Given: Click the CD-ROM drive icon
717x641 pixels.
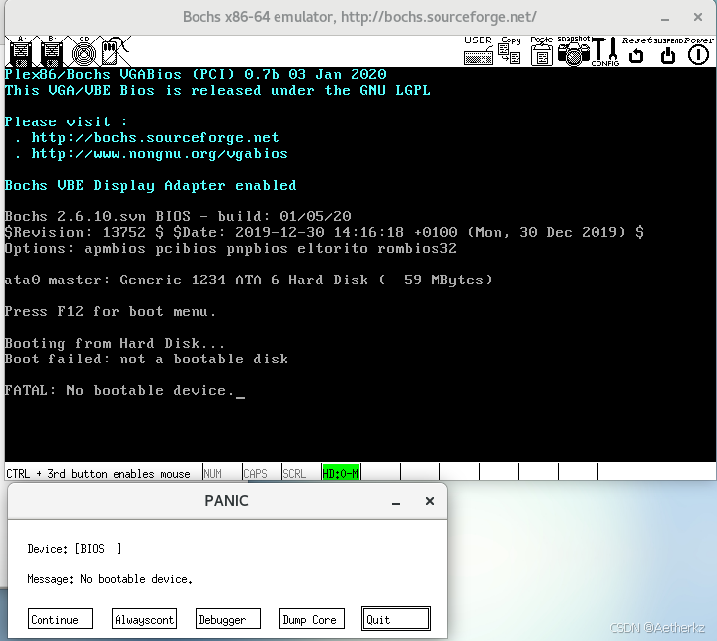Looking at the screenshot, I should click(84, 51).
